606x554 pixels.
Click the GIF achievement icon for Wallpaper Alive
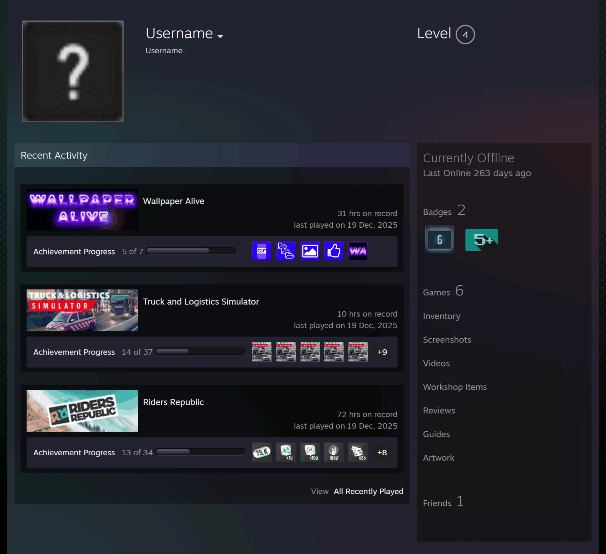pyautogui.click(x=261, y=251)
